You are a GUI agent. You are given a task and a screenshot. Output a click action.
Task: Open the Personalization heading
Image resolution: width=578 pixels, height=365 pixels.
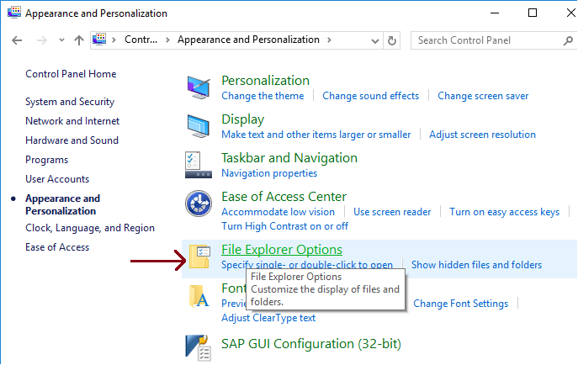(x=265, y=80)
